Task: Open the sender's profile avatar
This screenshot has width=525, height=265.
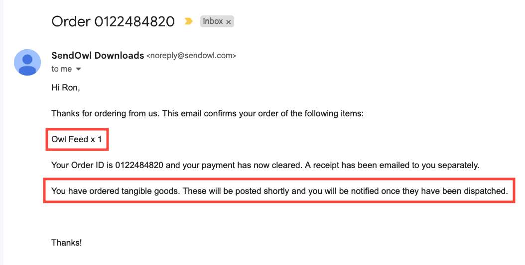Action: coord(27,62)
